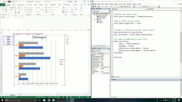
Task: Add a new sheet with plus icon
Action: (20, 95)
